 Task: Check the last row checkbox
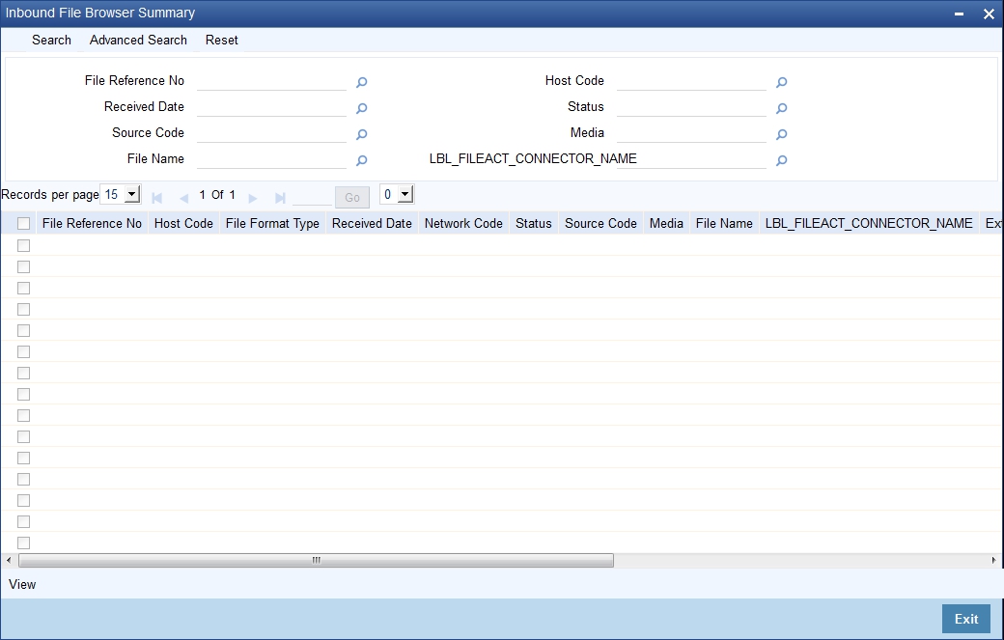[x=24, y=543]
